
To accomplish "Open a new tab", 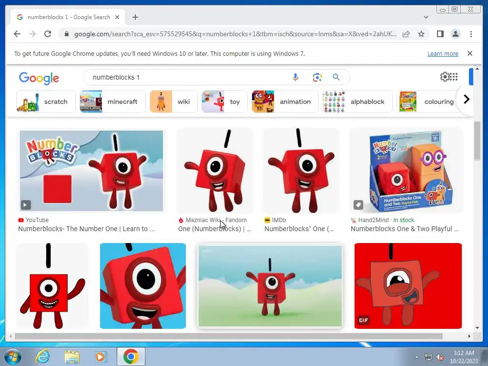I will [135, 17].
